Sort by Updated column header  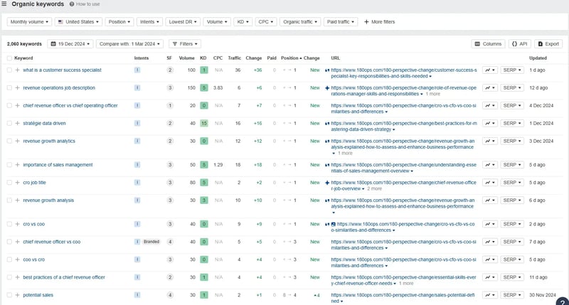[538, 58]
